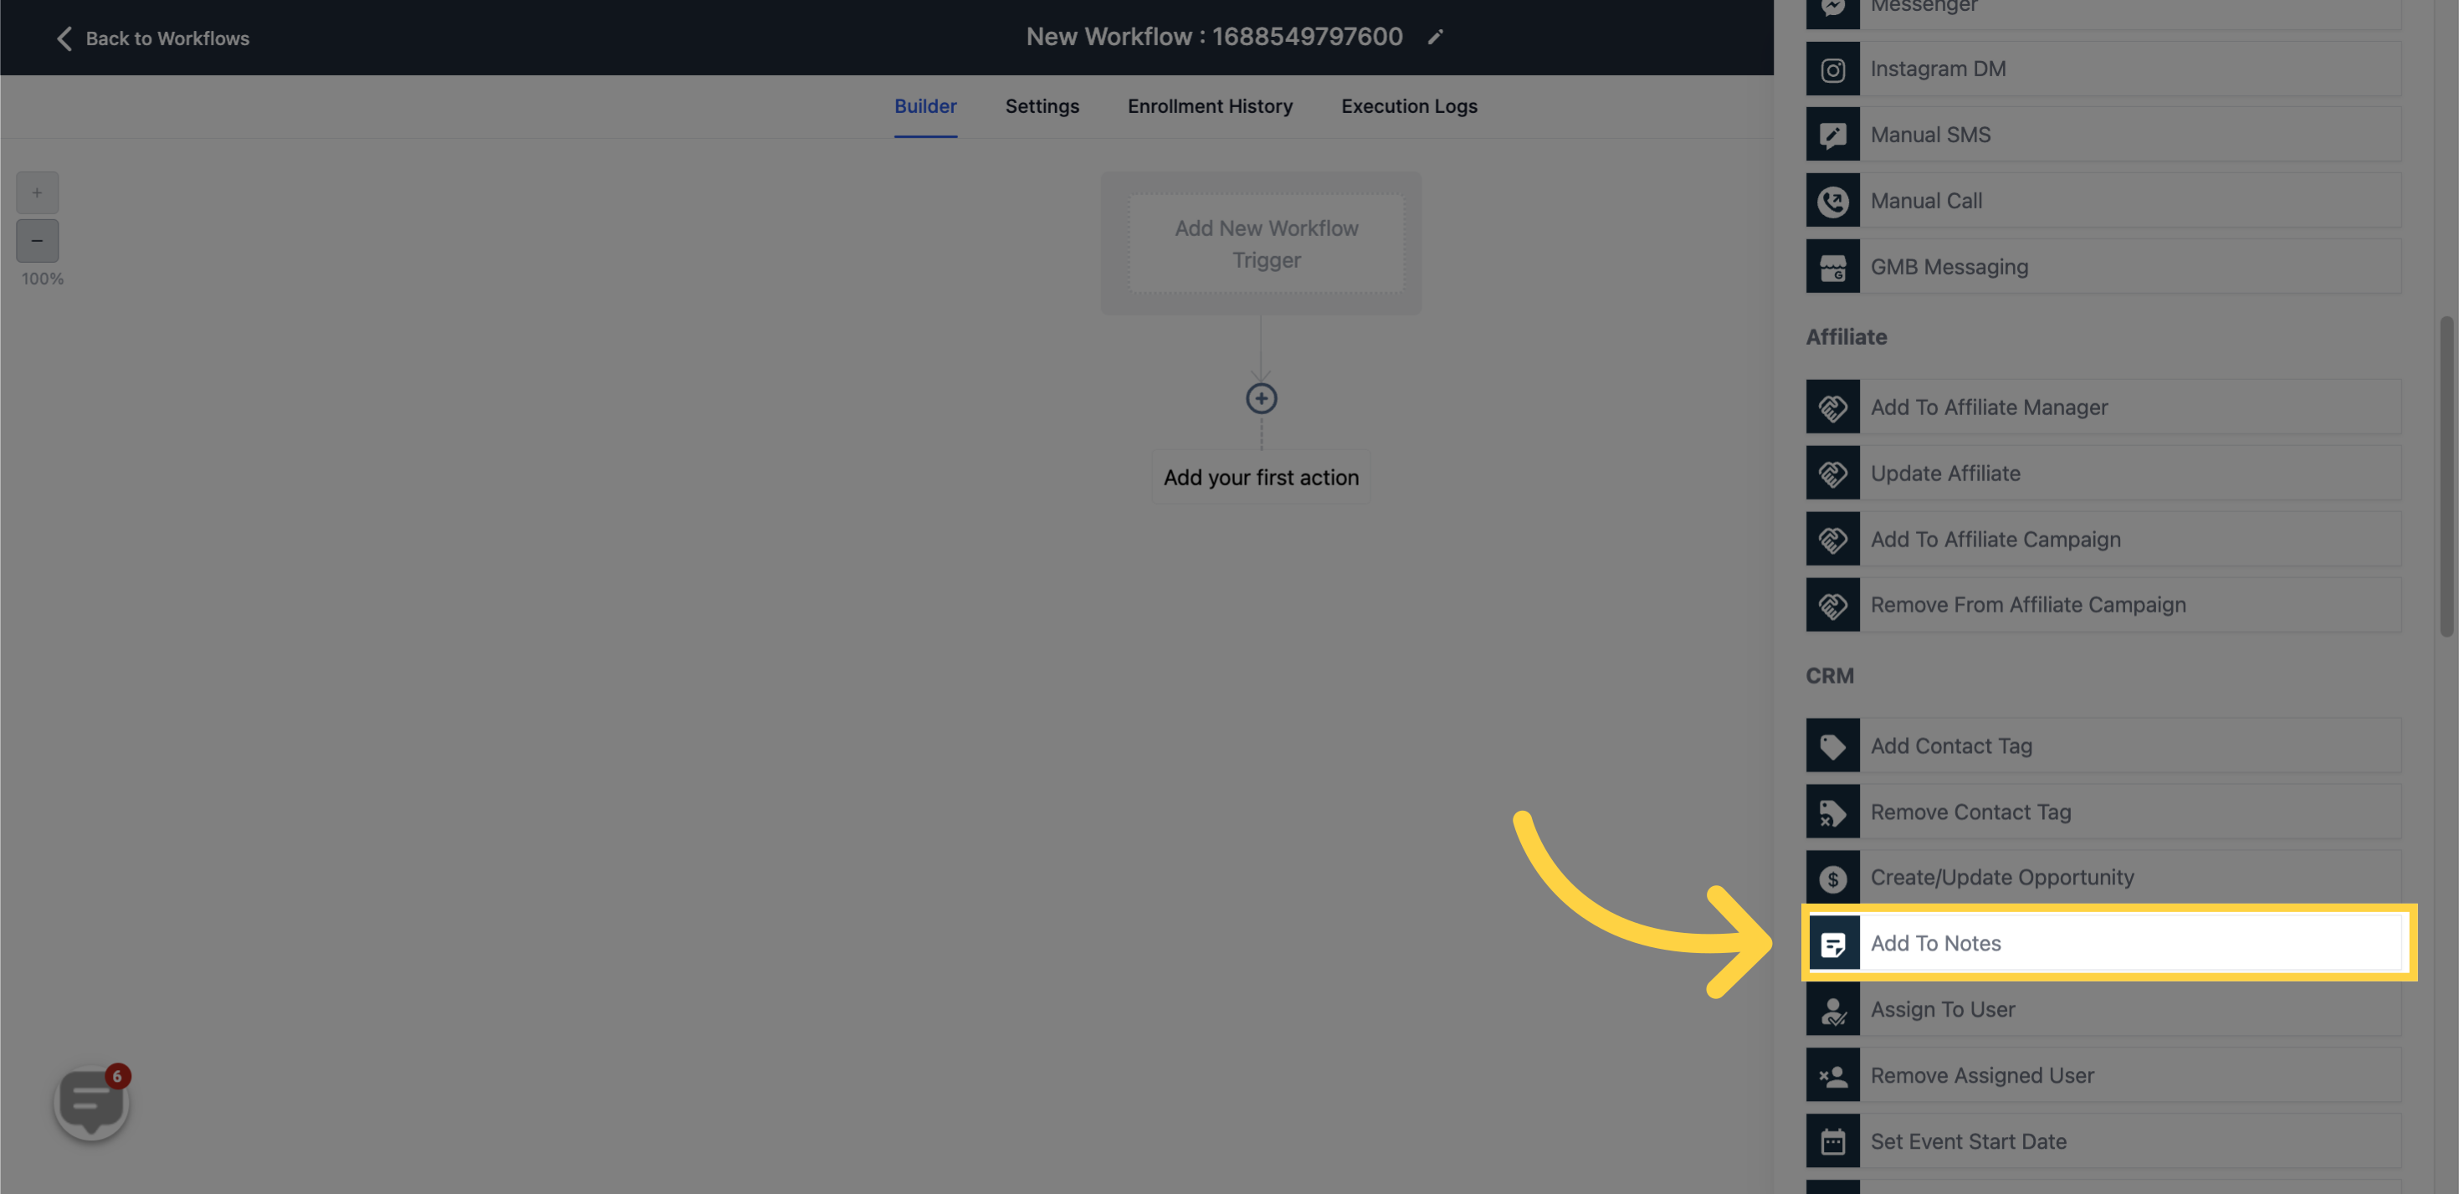Click the Remove Contact Tag icon
This screenshot has width=2459, height=1194.
(x=1831, y=811)
